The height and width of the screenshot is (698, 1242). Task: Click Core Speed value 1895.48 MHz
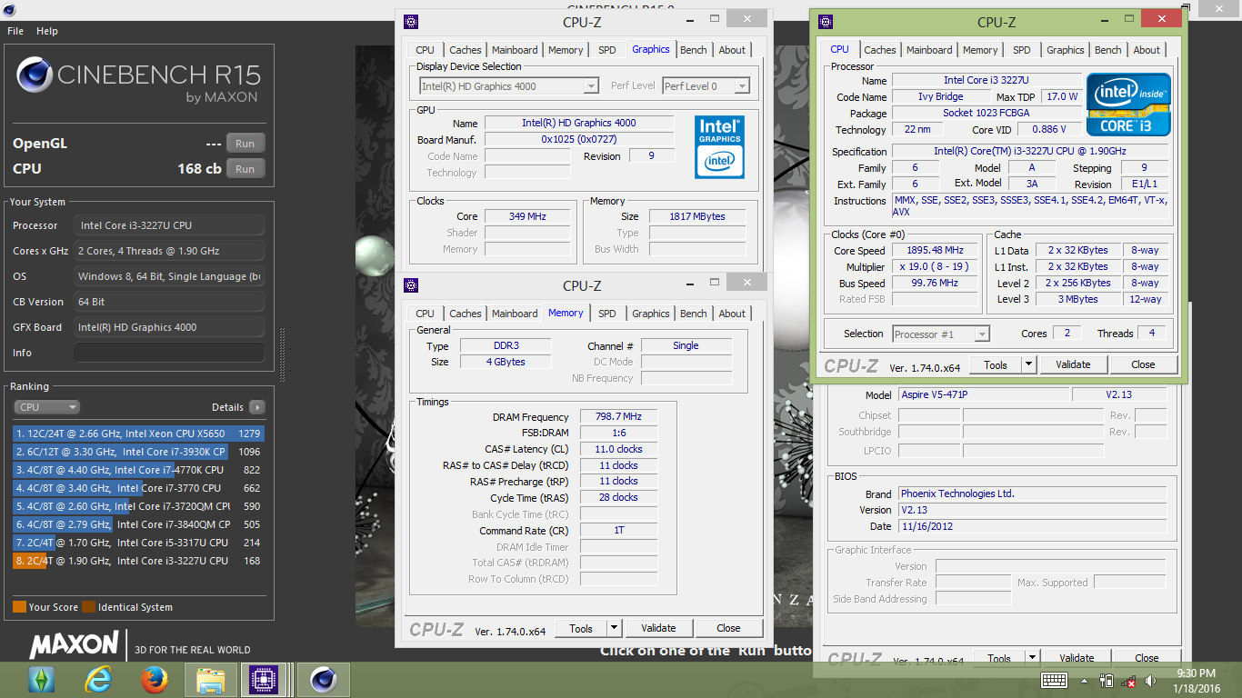[x=936, y=251]
